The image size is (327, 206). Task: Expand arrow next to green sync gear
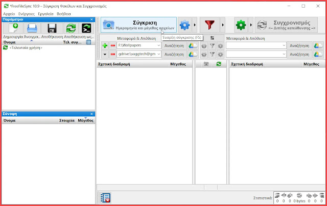(x=251, y=25)
